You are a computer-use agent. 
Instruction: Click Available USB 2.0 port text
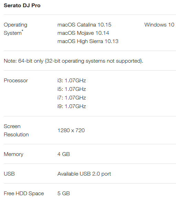click(84, 174)
